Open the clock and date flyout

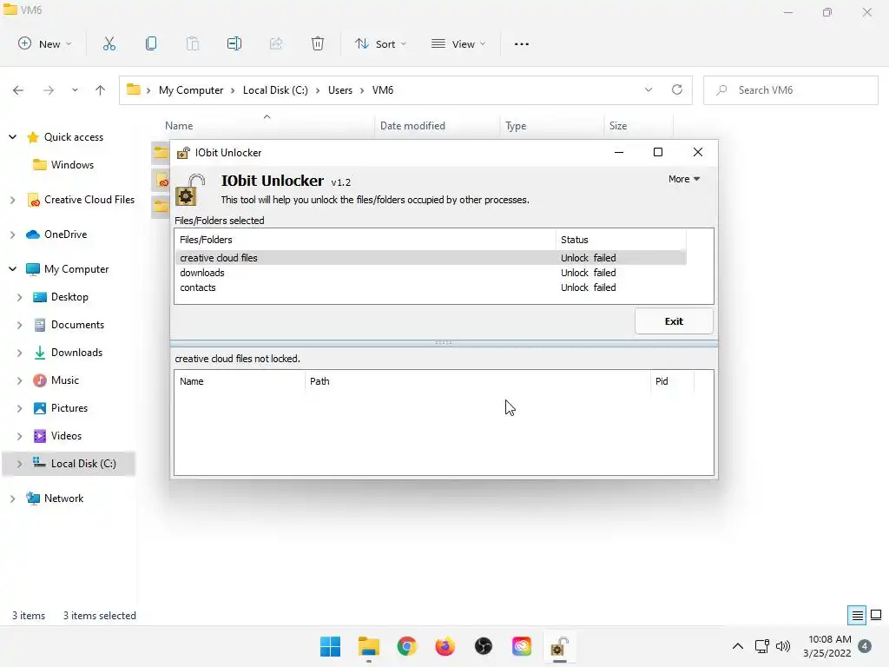point(826,646)
